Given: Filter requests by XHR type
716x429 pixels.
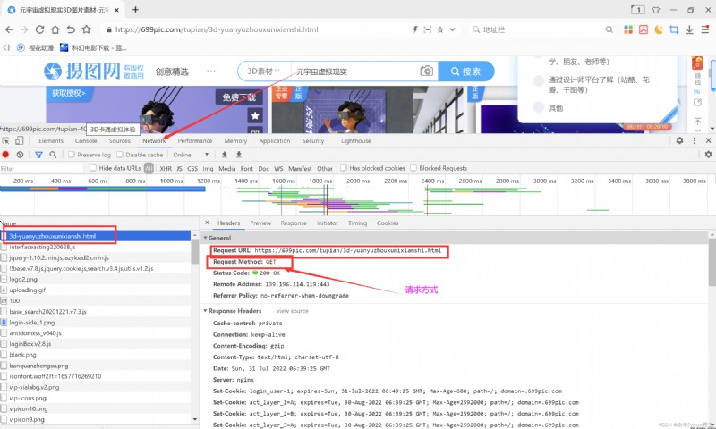Looking at the screenshot, I should pos(166,168).
